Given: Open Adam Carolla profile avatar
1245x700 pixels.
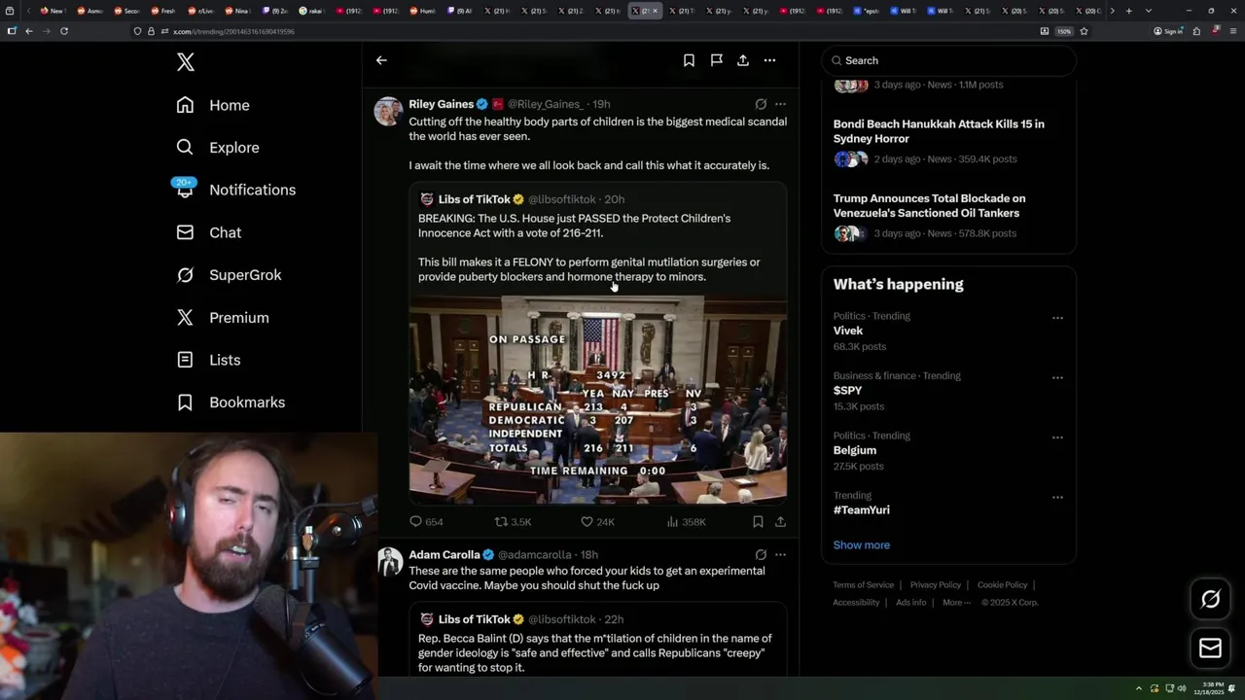Looking at the screenshot, I should (389, 562).
